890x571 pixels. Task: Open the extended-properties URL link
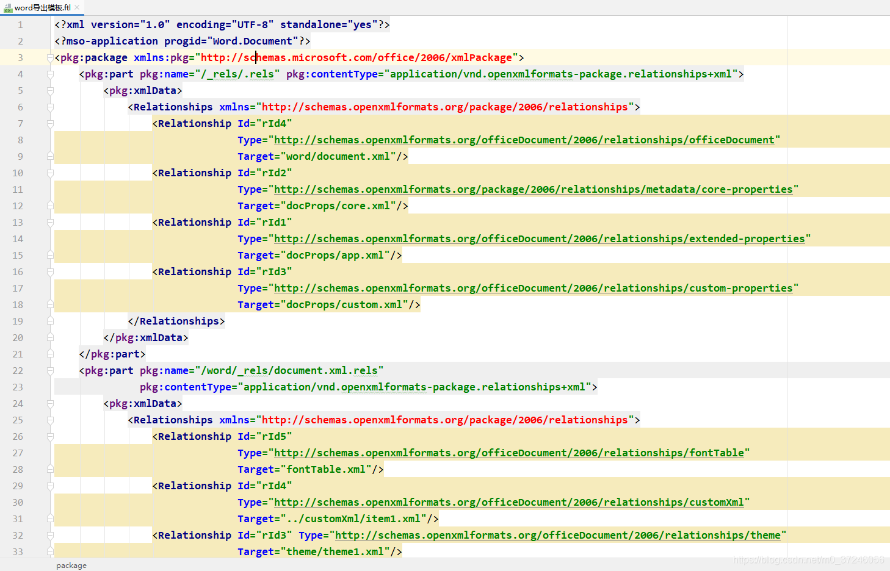(539, 239)
